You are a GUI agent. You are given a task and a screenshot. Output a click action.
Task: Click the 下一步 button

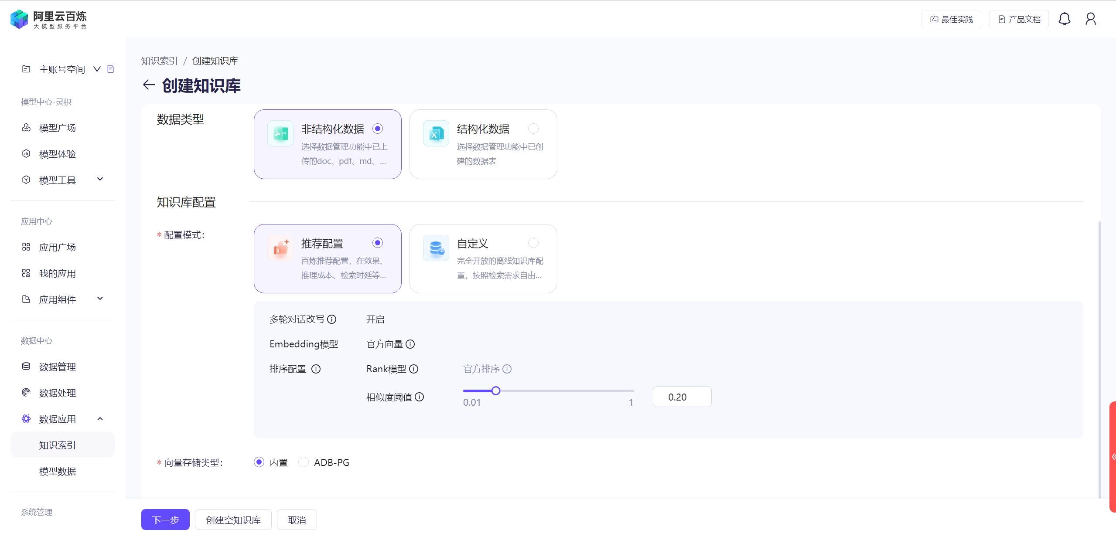(165, 520)
